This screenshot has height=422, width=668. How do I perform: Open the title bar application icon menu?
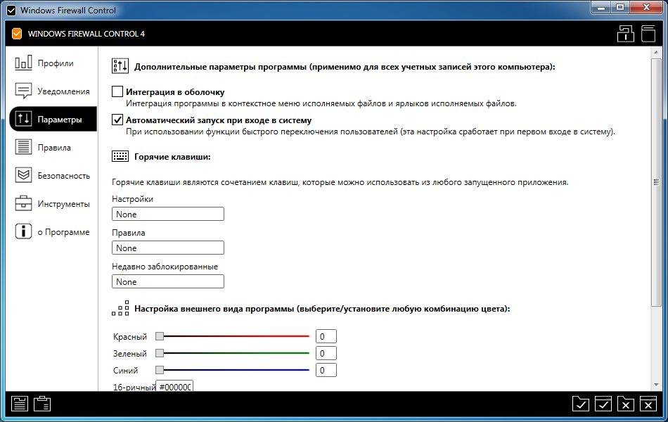click(11, 11)
